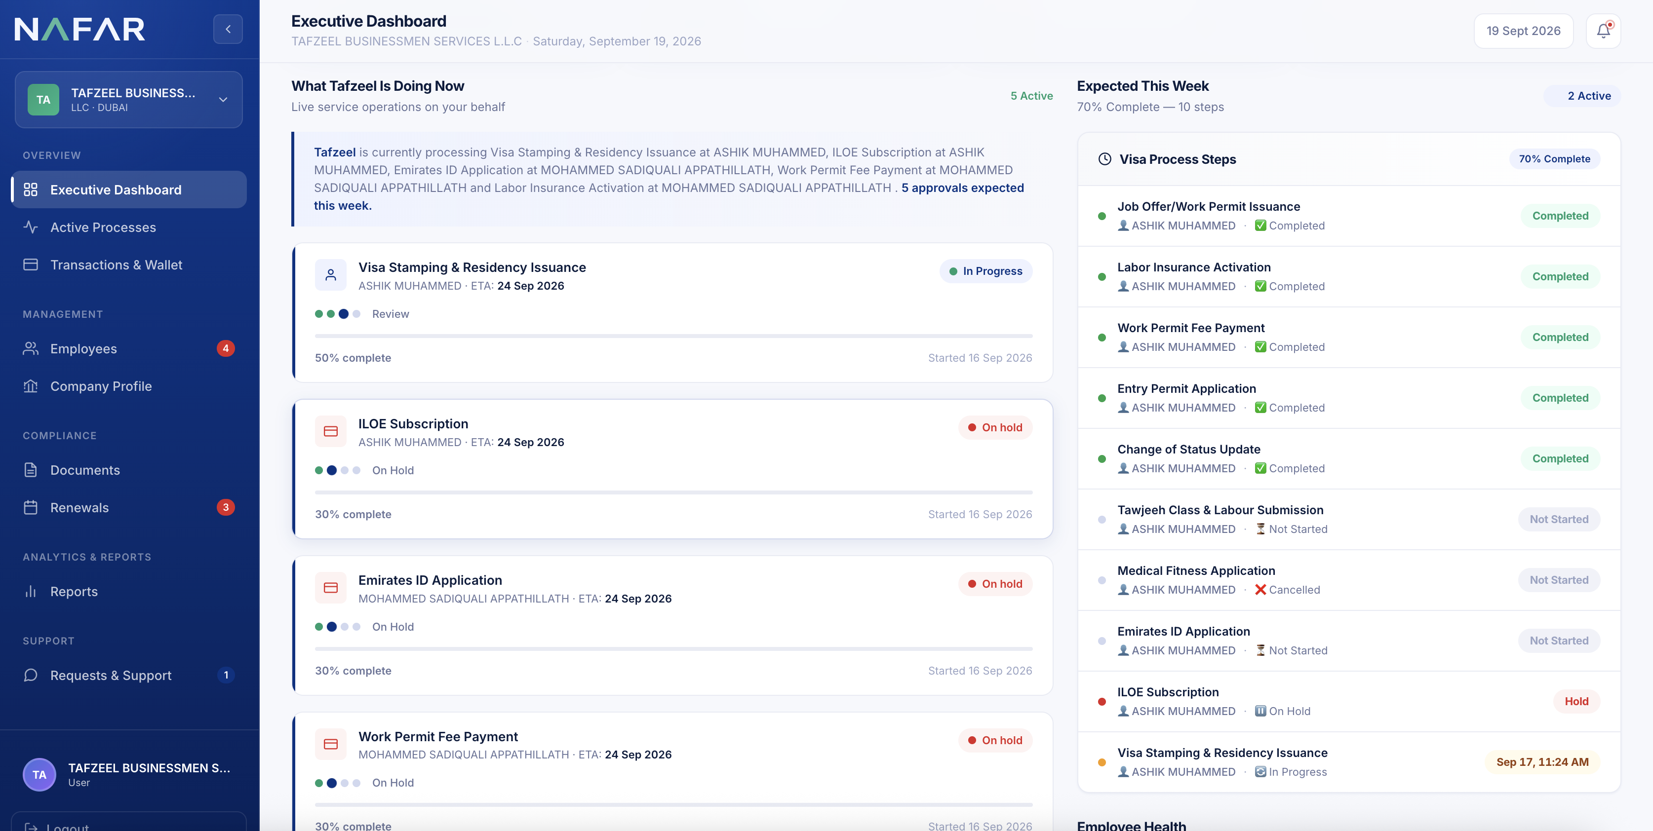Image resolution: width=1653 pixels, height=831 pixels.
Task: Select the Tawjeeh Class & Labour Submission step
Action: click(1349, 519)
